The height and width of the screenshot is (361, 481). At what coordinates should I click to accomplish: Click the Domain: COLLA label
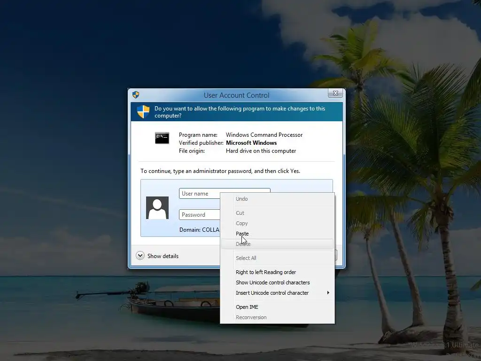pyautogui.click(x=199, y=229)
